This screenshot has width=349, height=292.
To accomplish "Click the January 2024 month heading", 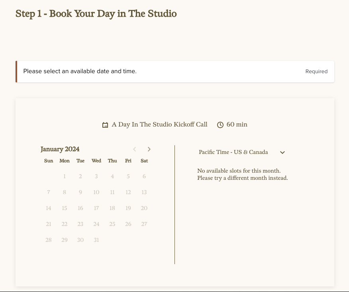I will point(60,149).
